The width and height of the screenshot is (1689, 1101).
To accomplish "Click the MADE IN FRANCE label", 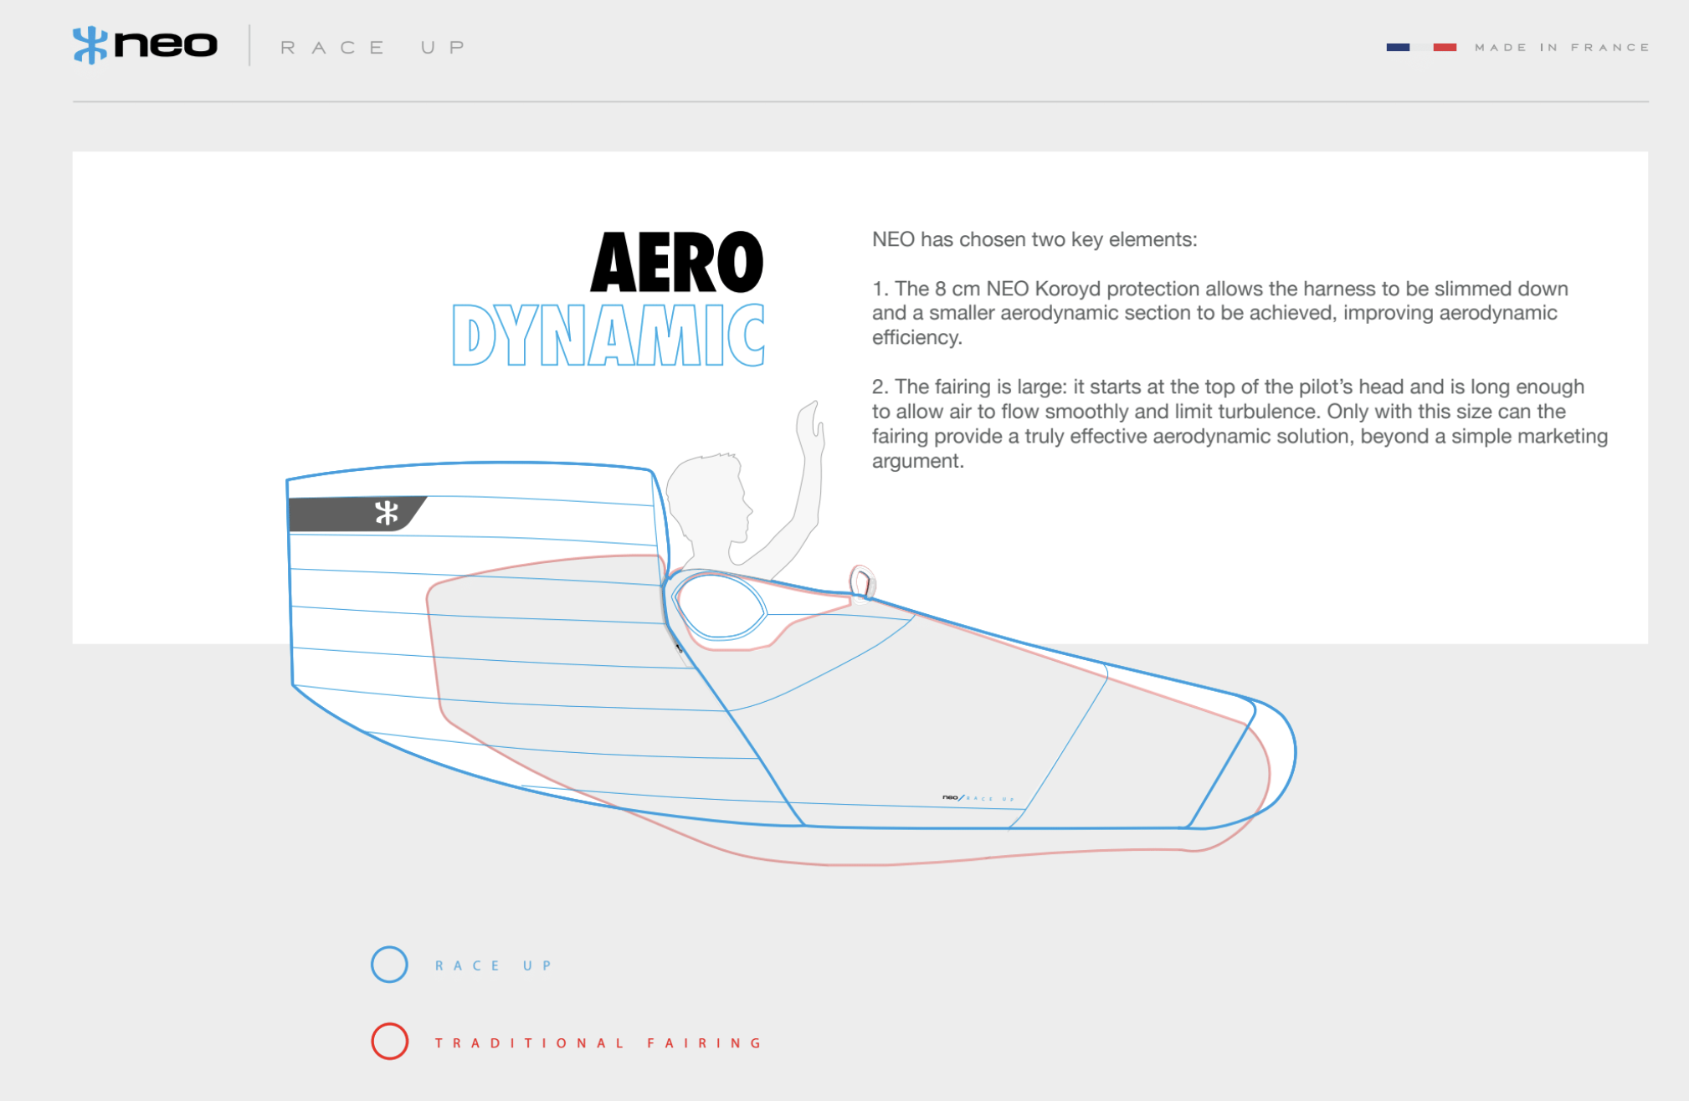I will 1562,48.
